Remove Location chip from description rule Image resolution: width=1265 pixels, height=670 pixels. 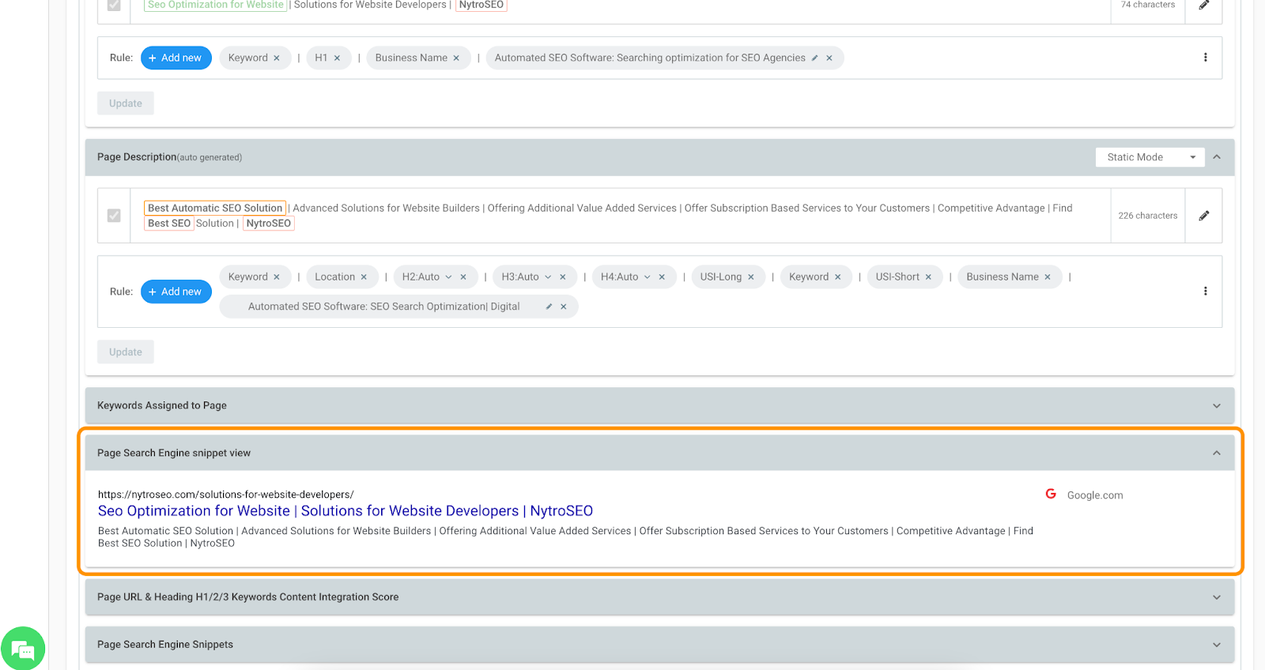point(364,277)
